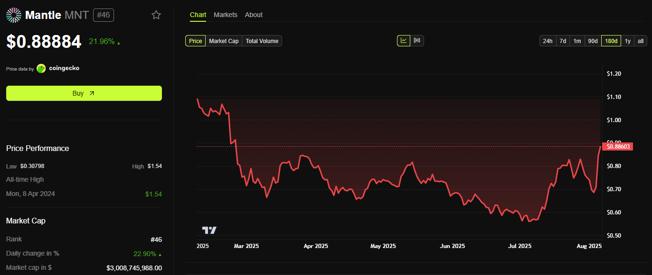The width and height of the screenshot is (652, 275).
Task: Toggle chart to Market Cap data
Action: (x=224, y=41)
